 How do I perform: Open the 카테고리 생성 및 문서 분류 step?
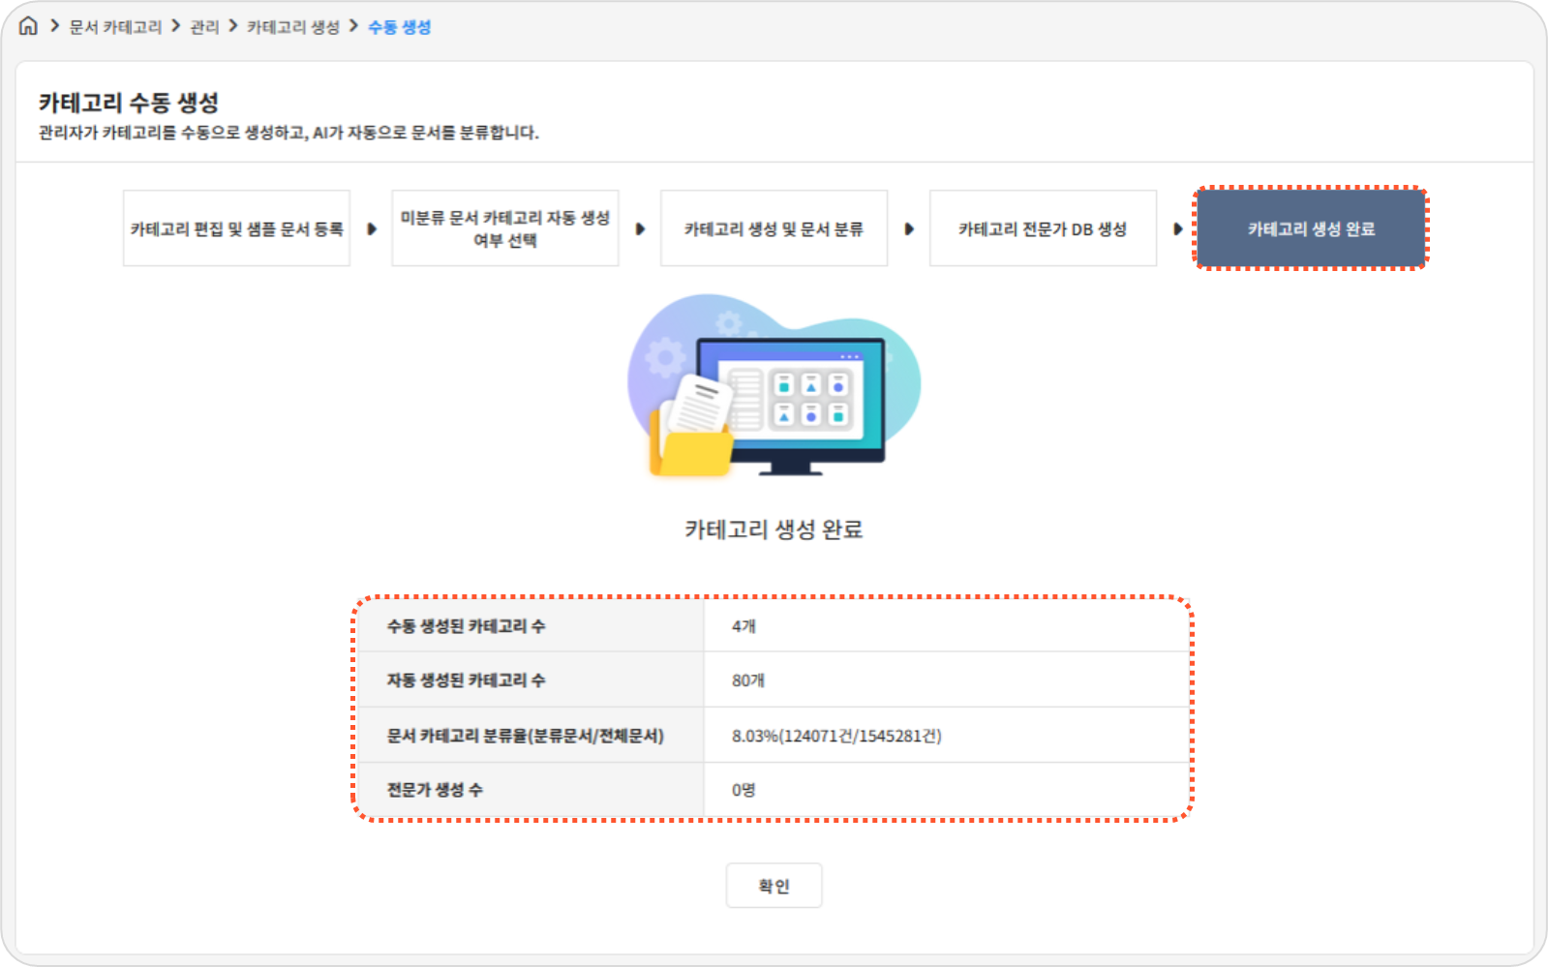pyautogui.click(x=774, y=228)
